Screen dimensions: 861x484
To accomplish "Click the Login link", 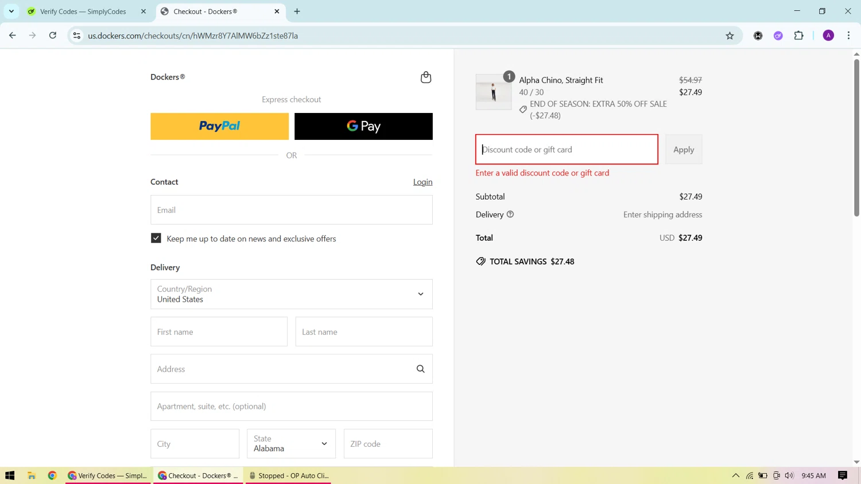I will click(x=422, y=182).
